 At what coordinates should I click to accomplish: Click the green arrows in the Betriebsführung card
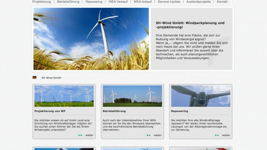[149, 135]
